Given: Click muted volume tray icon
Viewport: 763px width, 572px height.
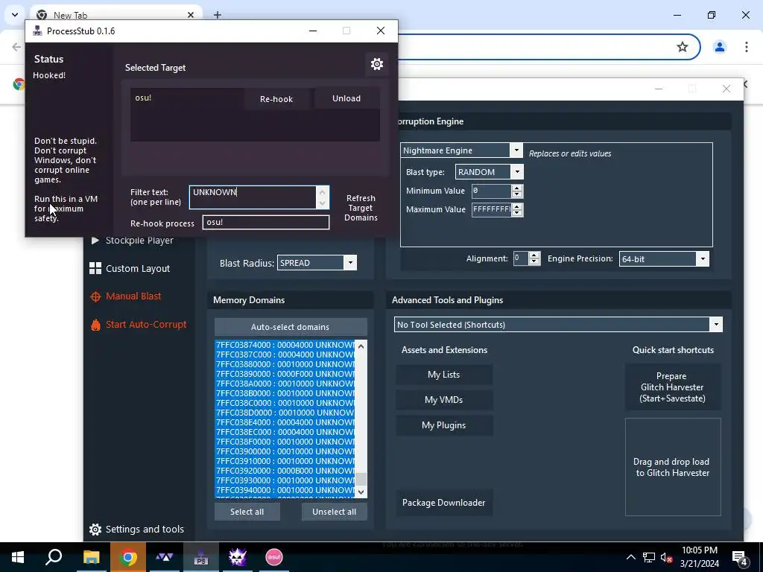Looking at the screenshot, I should pos(666,558).
